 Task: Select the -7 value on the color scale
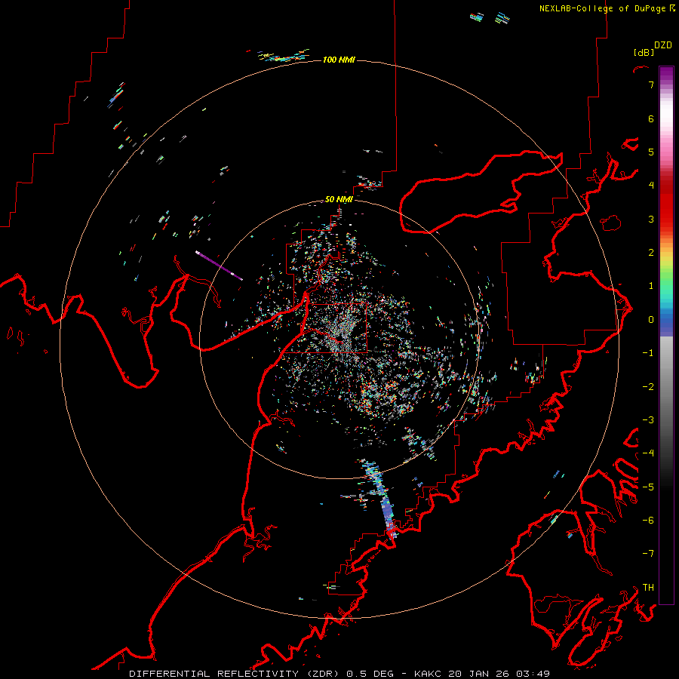pyautogui.click(x=648, y=554)
